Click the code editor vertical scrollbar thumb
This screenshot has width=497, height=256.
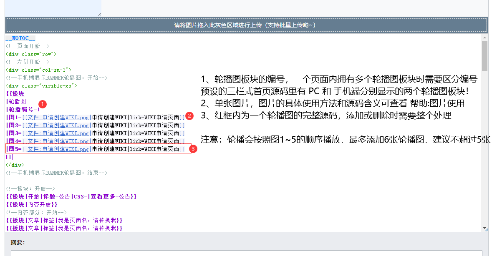coord(484,56)
